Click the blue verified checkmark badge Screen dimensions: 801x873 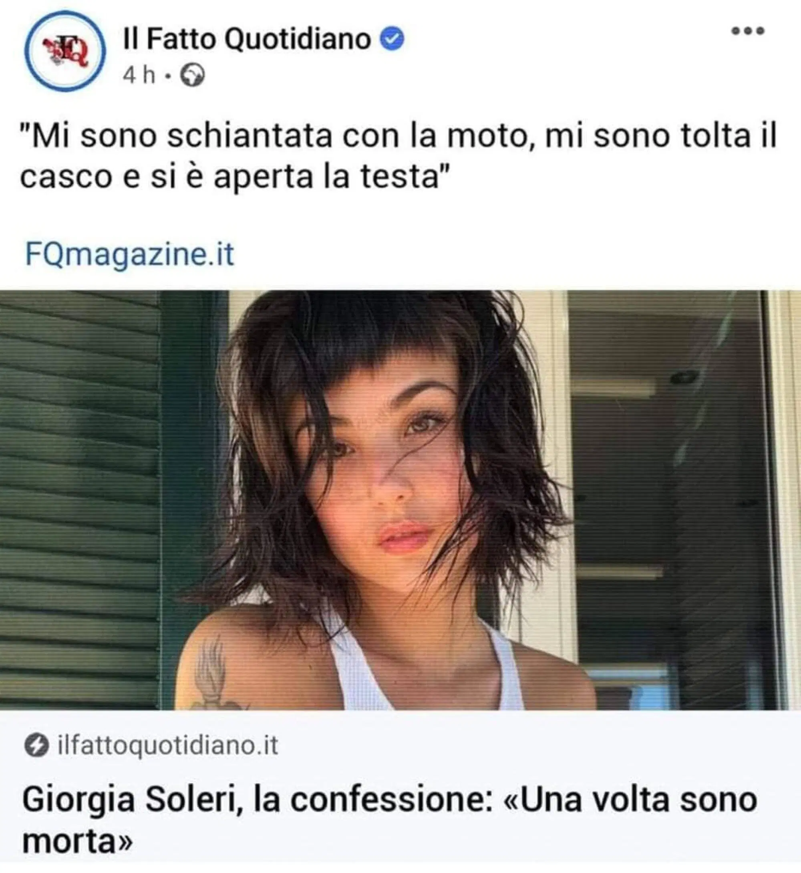click(x=392, y=39)
